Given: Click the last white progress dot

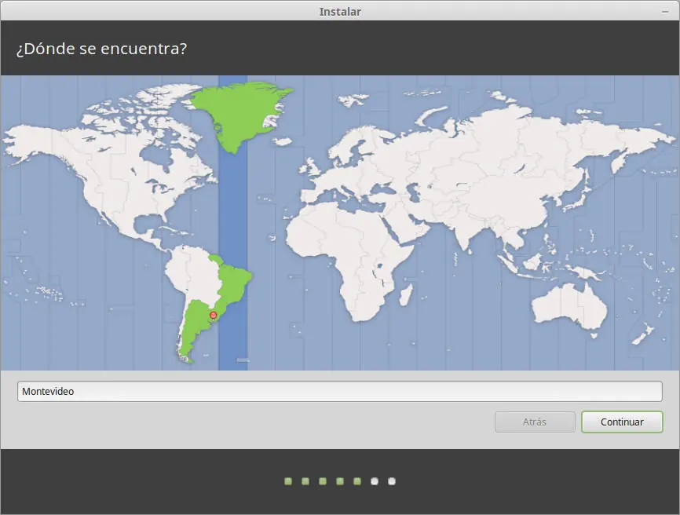Looking at the screenshot, I should point(392,481).
